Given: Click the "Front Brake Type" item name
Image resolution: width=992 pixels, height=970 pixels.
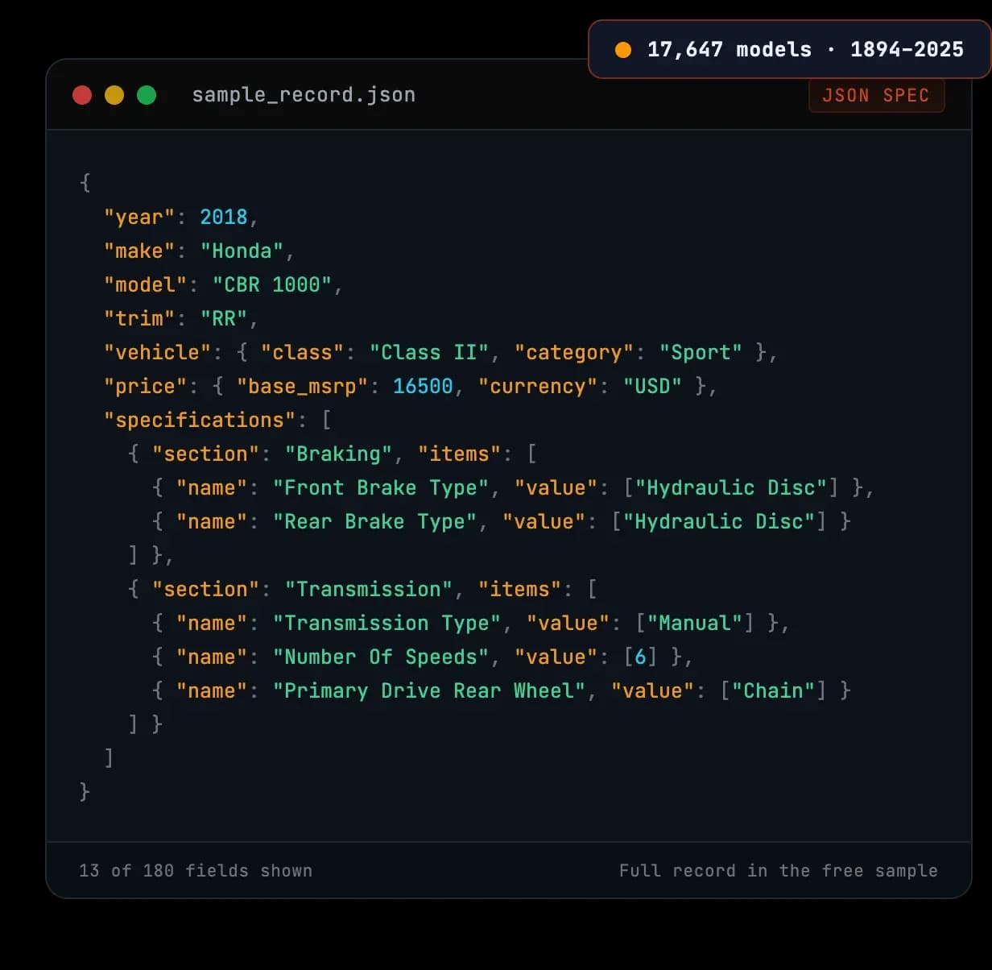Looking at the screenshot, I should click(381, 488).
